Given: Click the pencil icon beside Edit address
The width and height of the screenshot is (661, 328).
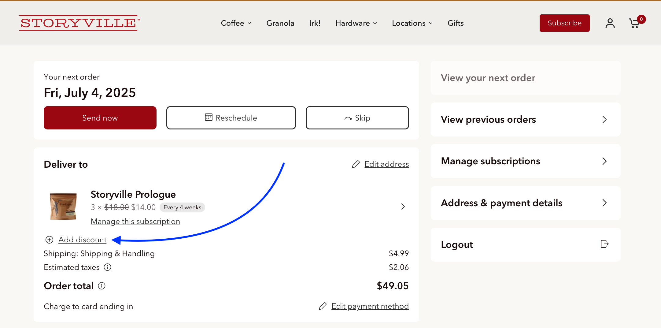Looking at the screenshot, I should (356, 164).
